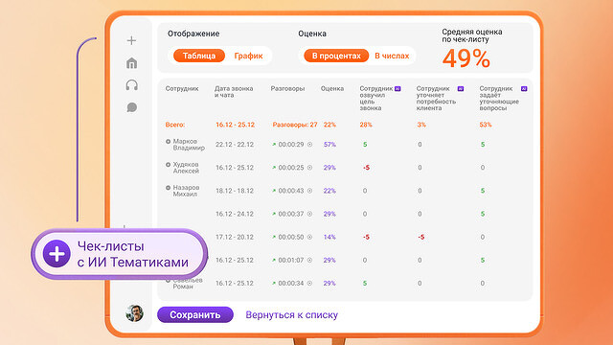Click date 16.12 - 24.12 cell
Image resolution: width=613 pixels, height=345 pixels.
(x=235, y=214)
